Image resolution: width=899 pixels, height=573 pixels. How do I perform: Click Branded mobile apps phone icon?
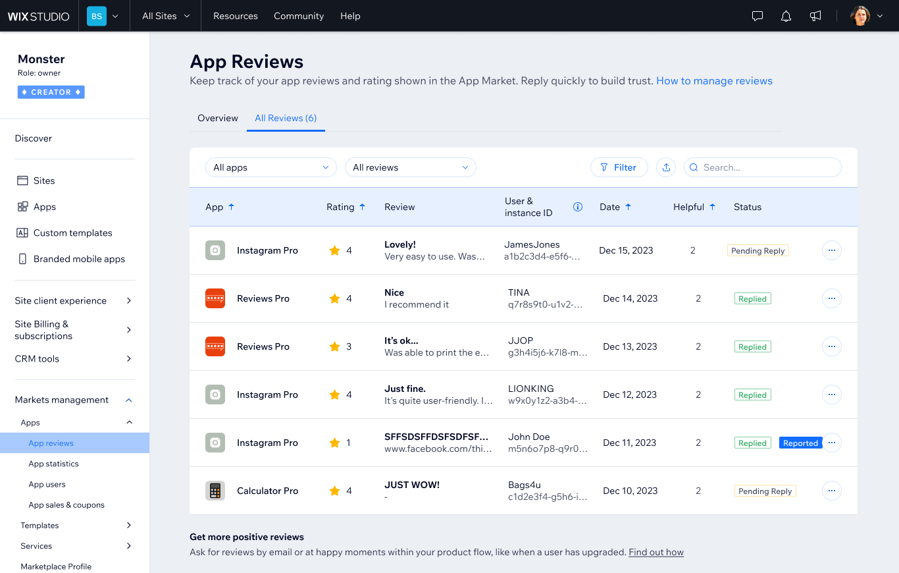tap(22, 259)
